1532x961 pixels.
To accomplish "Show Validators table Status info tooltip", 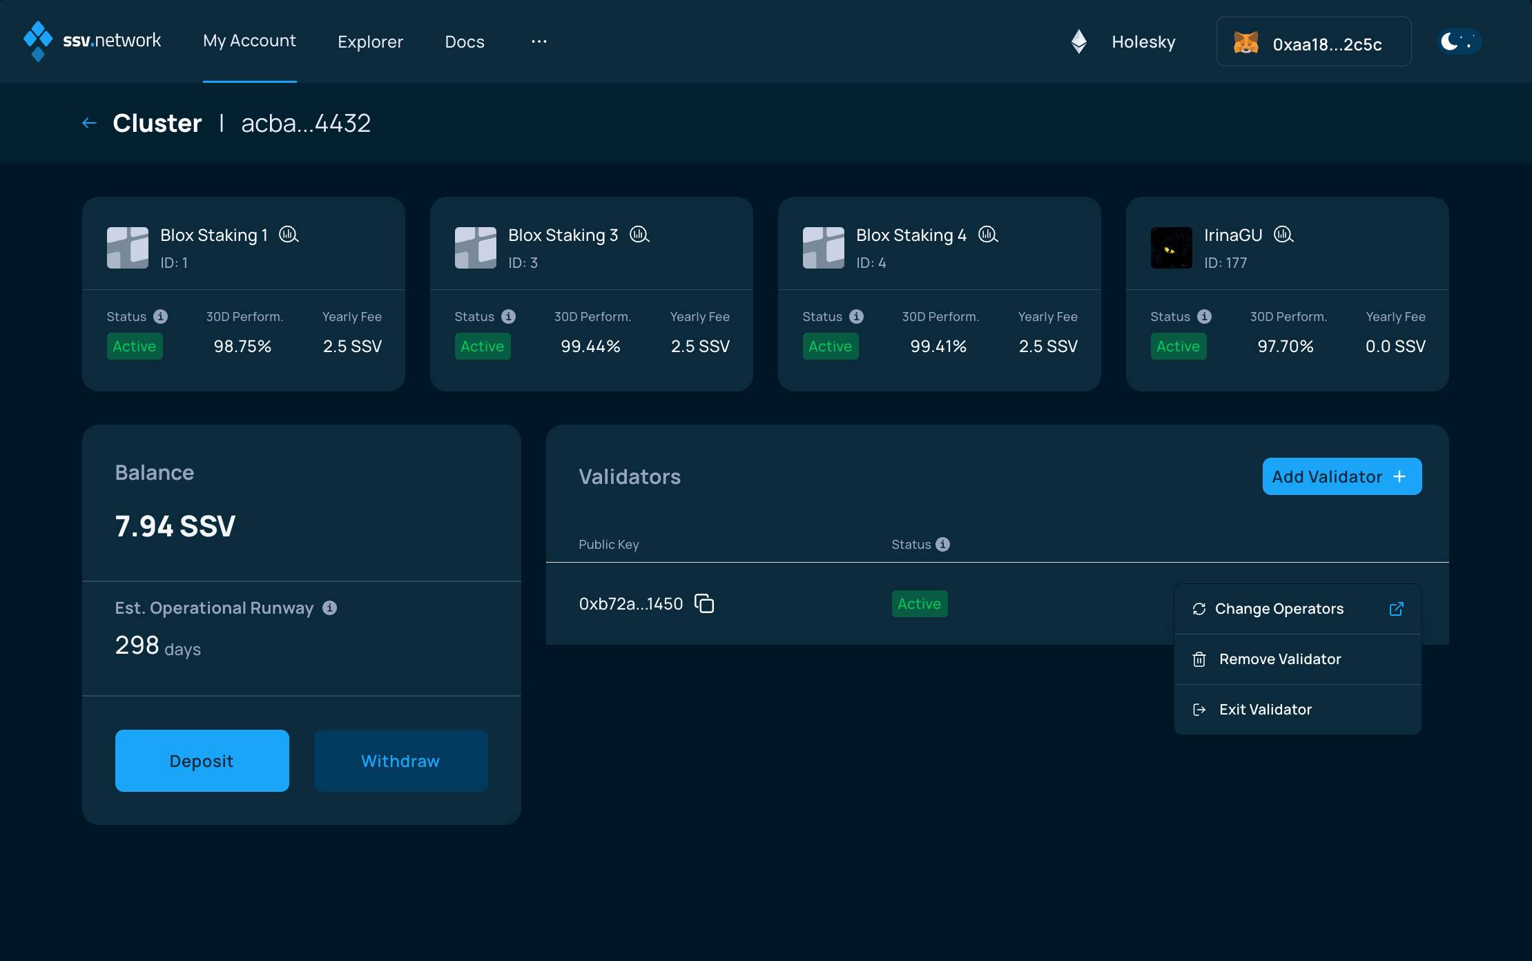I will pos(943,544).
